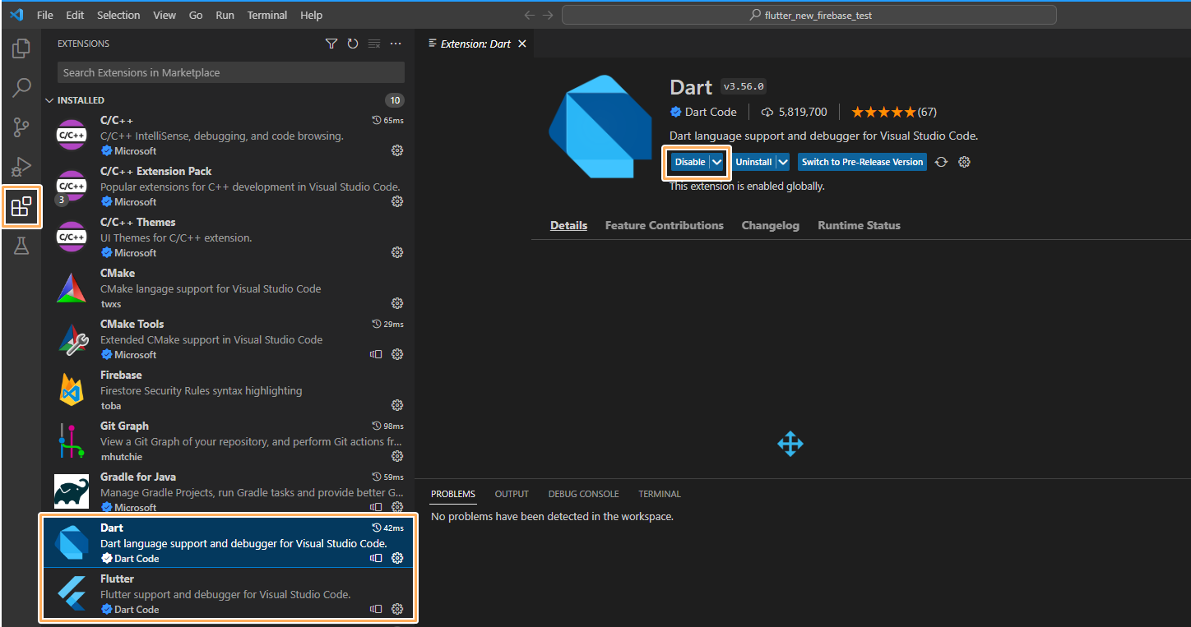1191x627 pixels.
Task: Select Gradle for Java extension row
Action: tap(229, 492)
